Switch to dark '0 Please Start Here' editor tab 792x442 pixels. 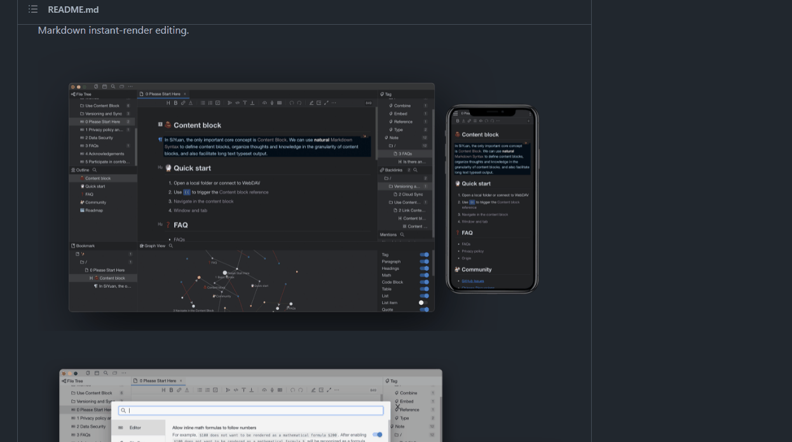click(x=163, y=94)
